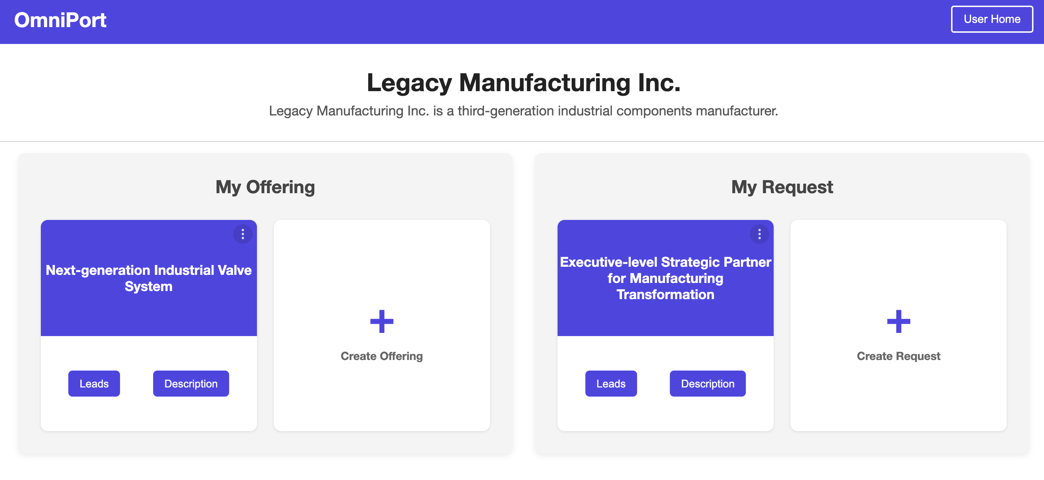View Leads for Strategic Partner request
1044x480 pixels.
pyautogui.click(x=611, y=384)
